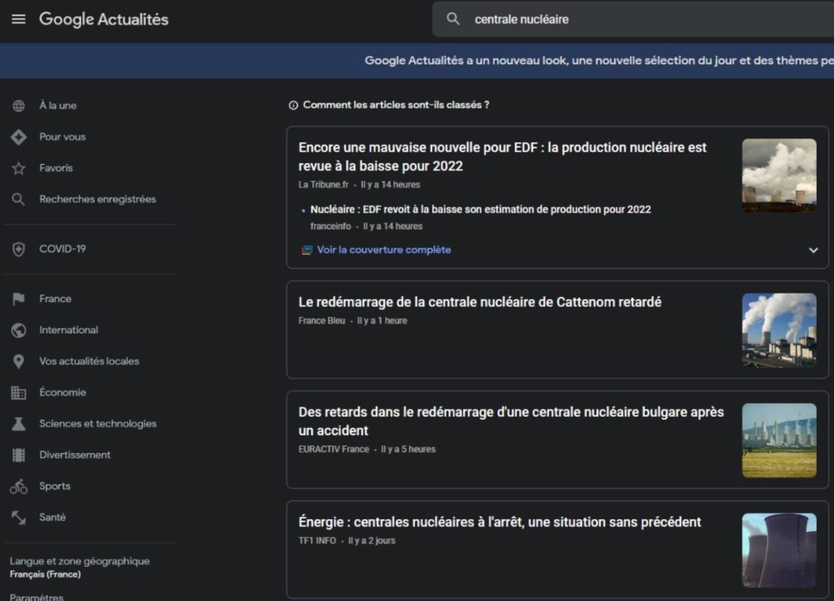Open 'Voir la couverture complète' link
The image size is (834, 601).
(x=383, y=250)
